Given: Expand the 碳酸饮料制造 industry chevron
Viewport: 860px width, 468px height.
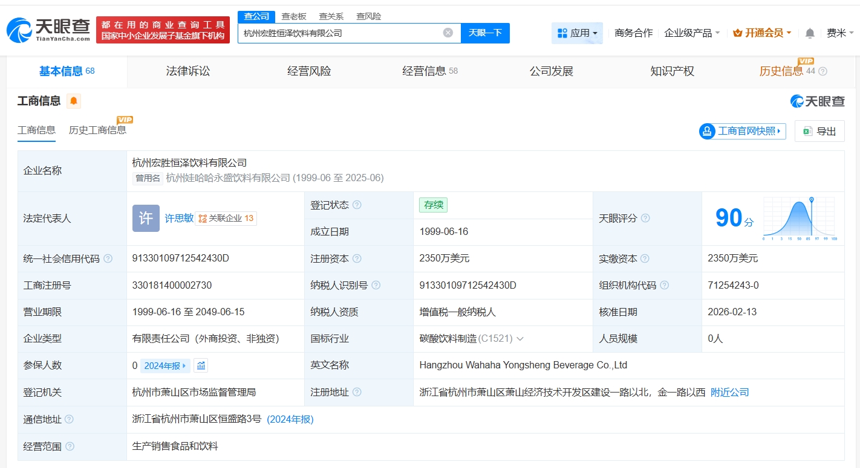Looking at the screenshot, I should [x=520, y=339].
